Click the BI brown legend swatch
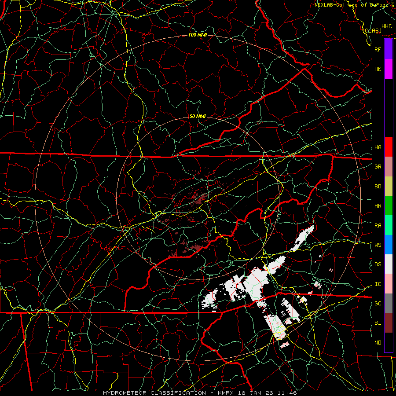396x396 pixels. click(x=389, y=323)
